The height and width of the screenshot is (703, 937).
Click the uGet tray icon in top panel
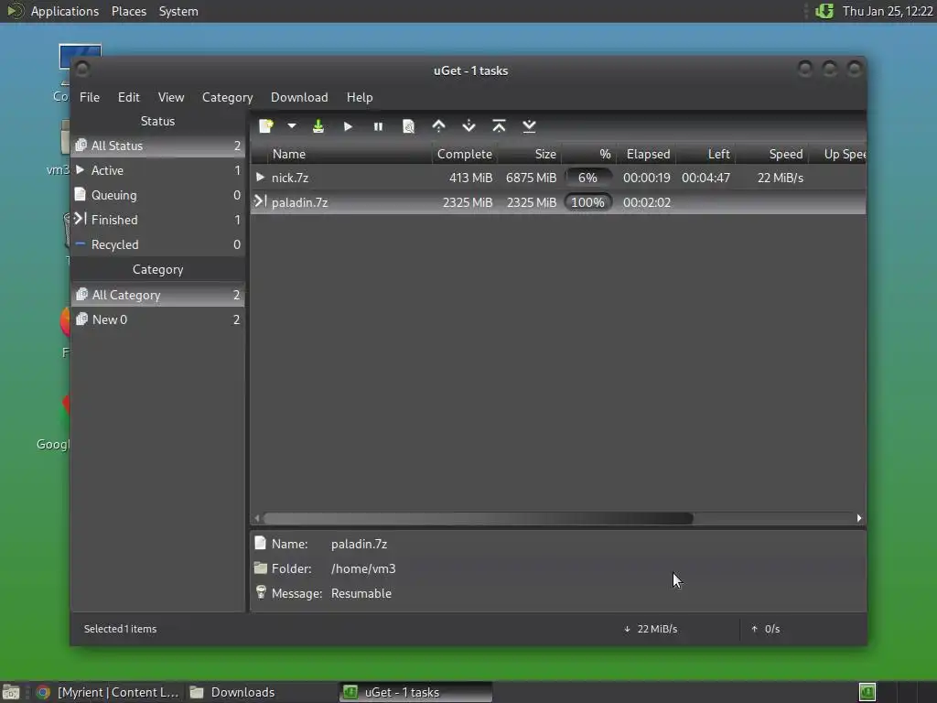coord(824,11)
